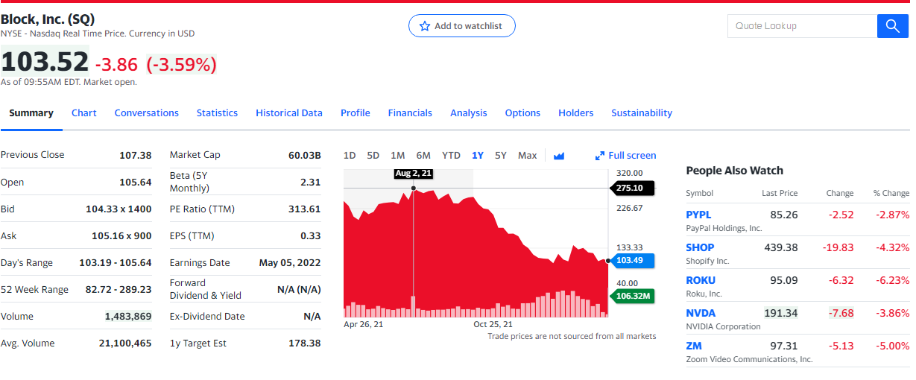Click the EPS value 0.33

click(310, 236)
